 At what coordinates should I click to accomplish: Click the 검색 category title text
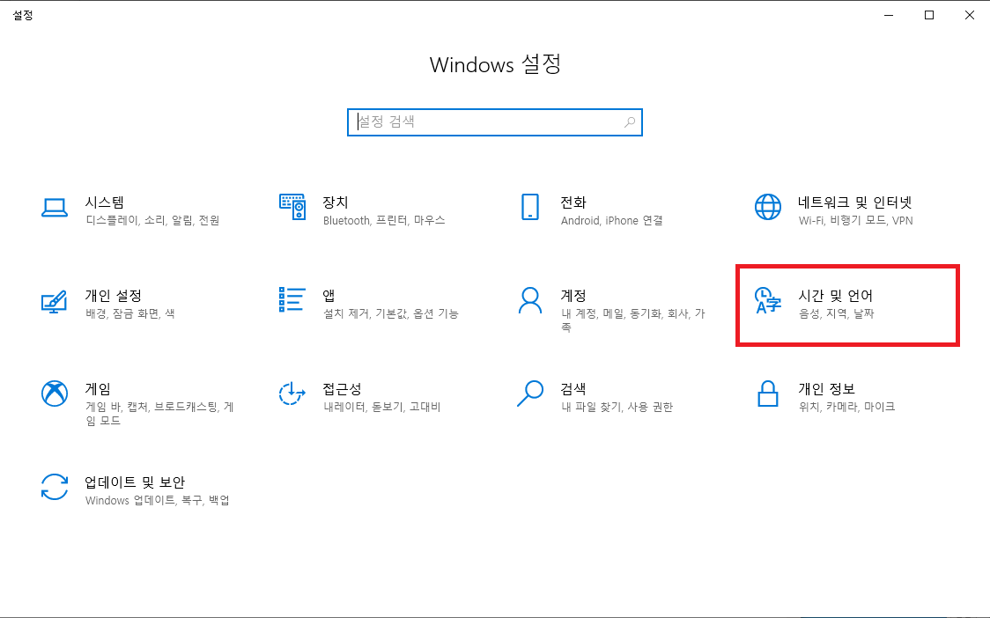(x=573, y=389)
